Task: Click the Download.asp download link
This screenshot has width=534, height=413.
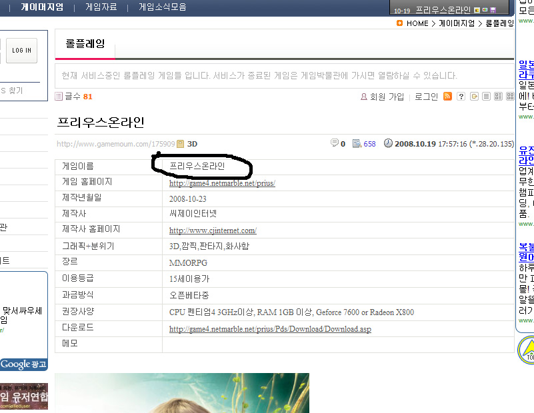Action: point(270,329)
